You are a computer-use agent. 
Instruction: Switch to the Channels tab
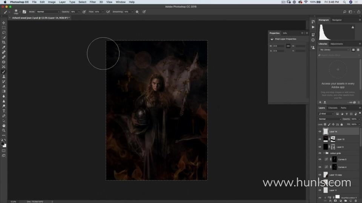[333, 108]
